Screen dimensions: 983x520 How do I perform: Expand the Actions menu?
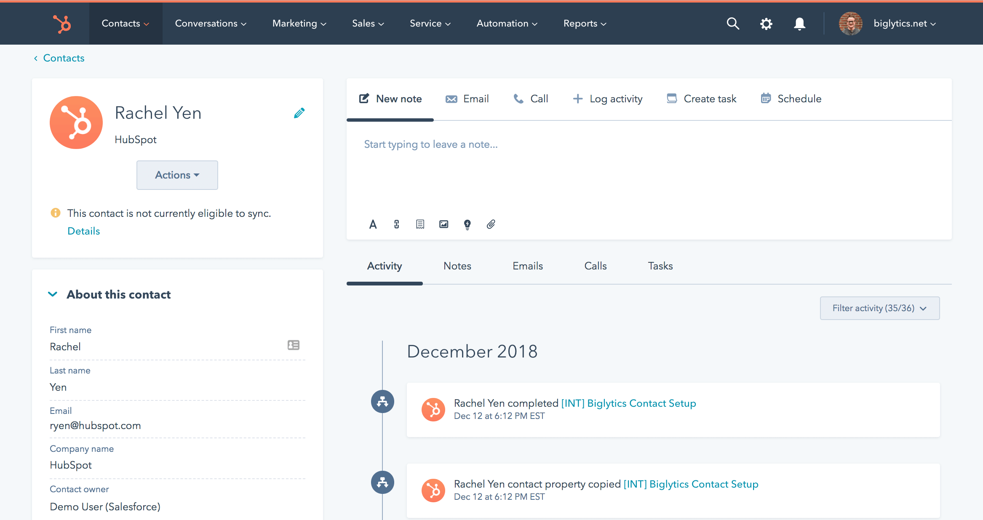[177, 175]
